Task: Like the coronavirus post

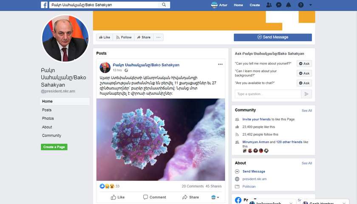Action: coord(118,197)
